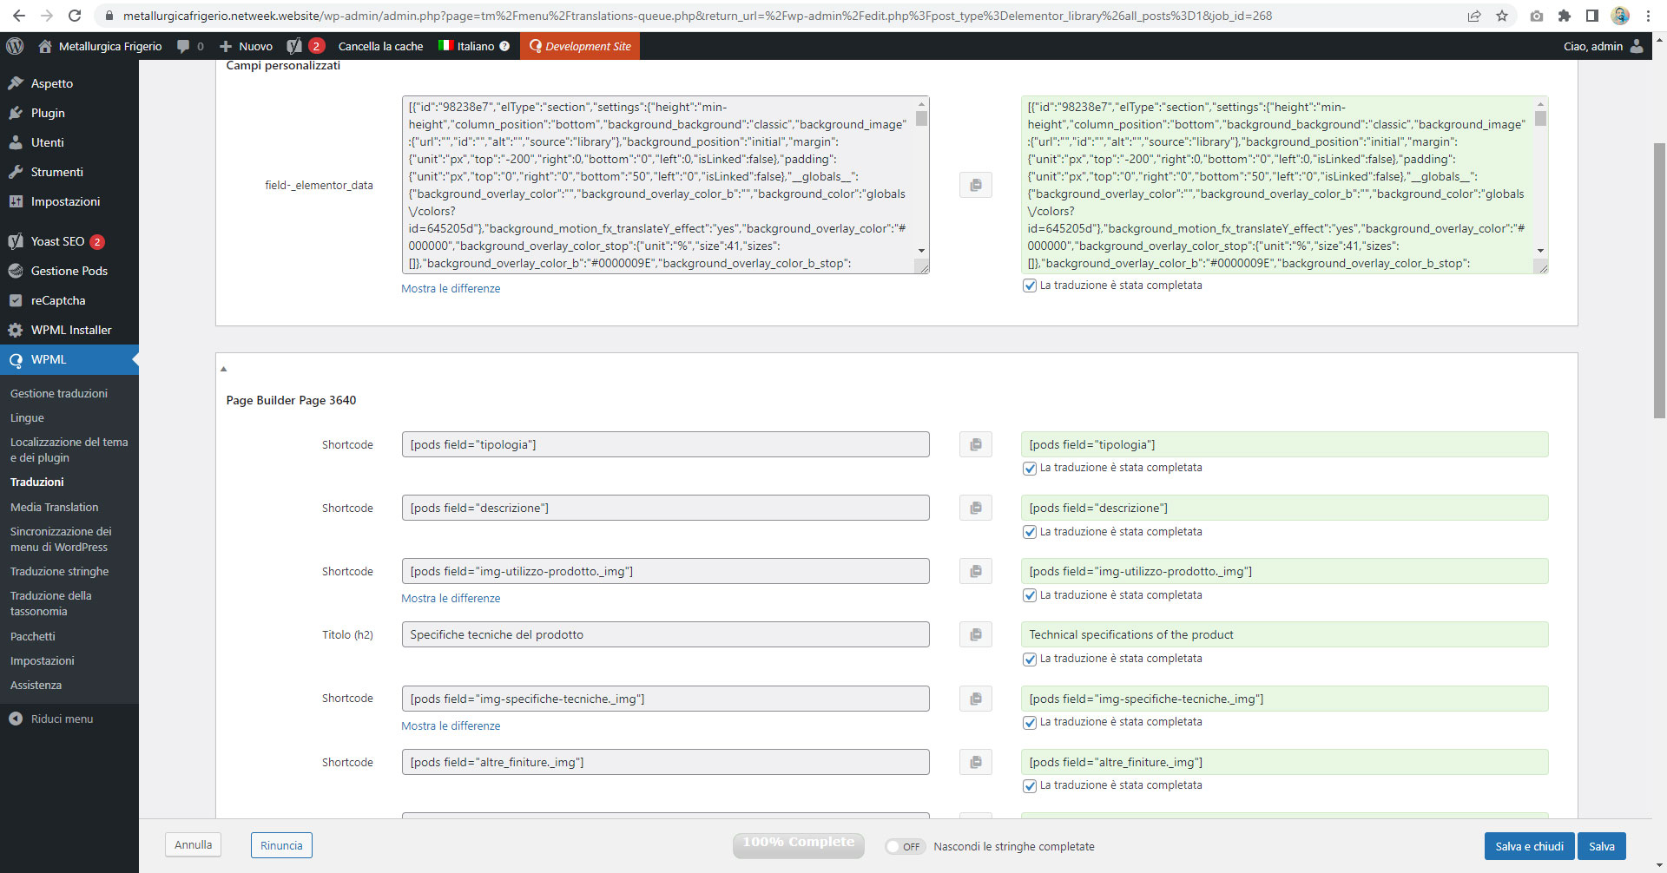
Task: Copy the 'Specifiche tecniche del prodotto' title
Action: pos(975,634)
